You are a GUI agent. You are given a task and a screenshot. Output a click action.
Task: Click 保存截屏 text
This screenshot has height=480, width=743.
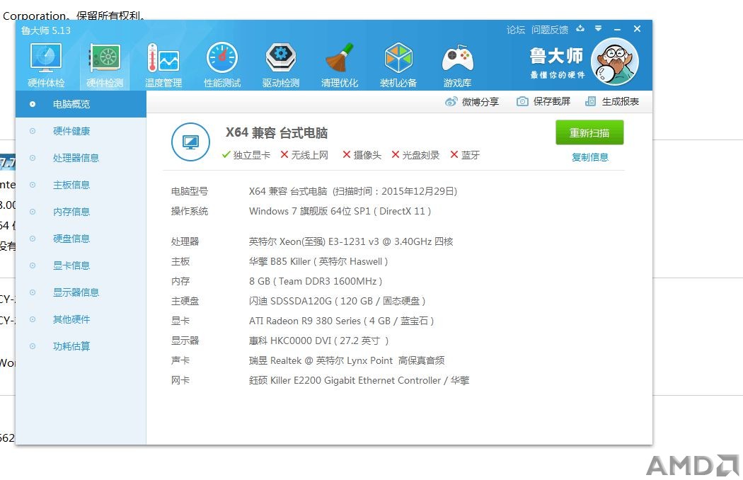coord(552,101)
